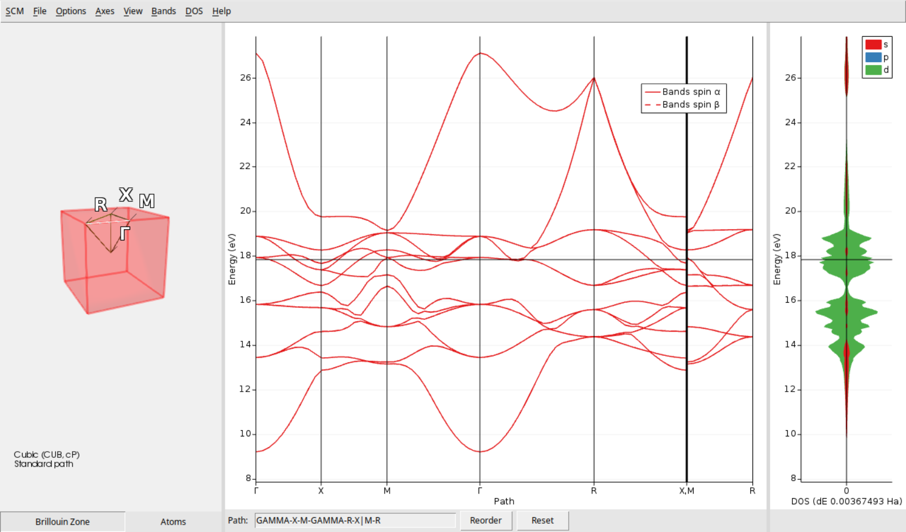Open the Help menu
Viewport: 906px width, 532px height.
click(x=221, y=11)
